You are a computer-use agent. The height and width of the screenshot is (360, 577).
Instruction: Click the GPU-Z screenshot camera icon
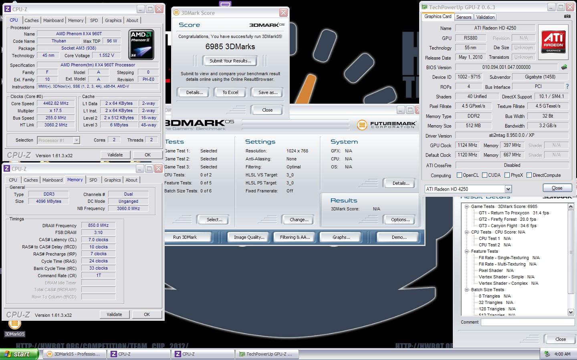point(567,16)
